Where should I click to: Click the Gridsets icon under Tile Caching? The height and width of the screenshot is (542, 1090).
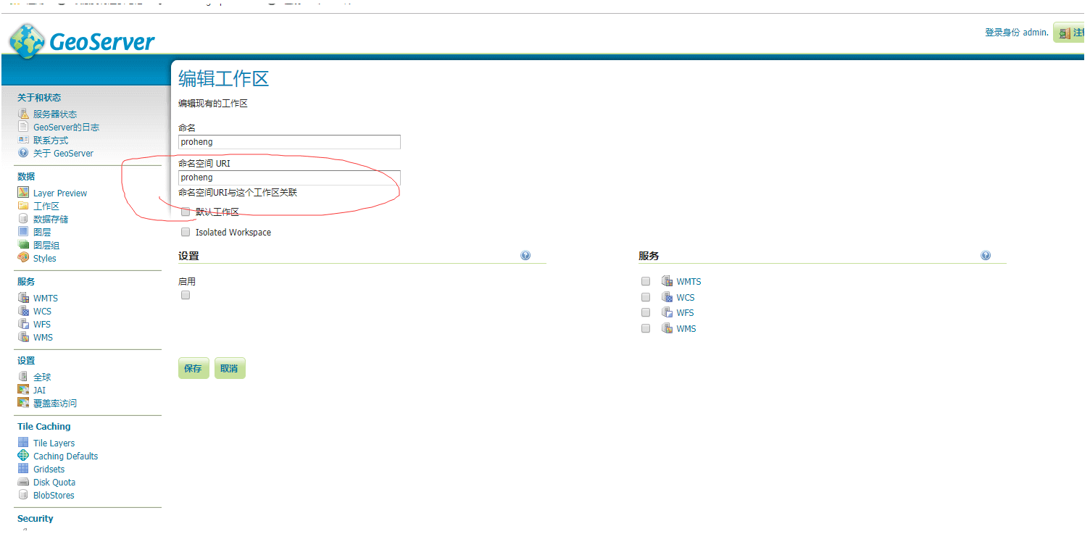(x=23, y=469)
